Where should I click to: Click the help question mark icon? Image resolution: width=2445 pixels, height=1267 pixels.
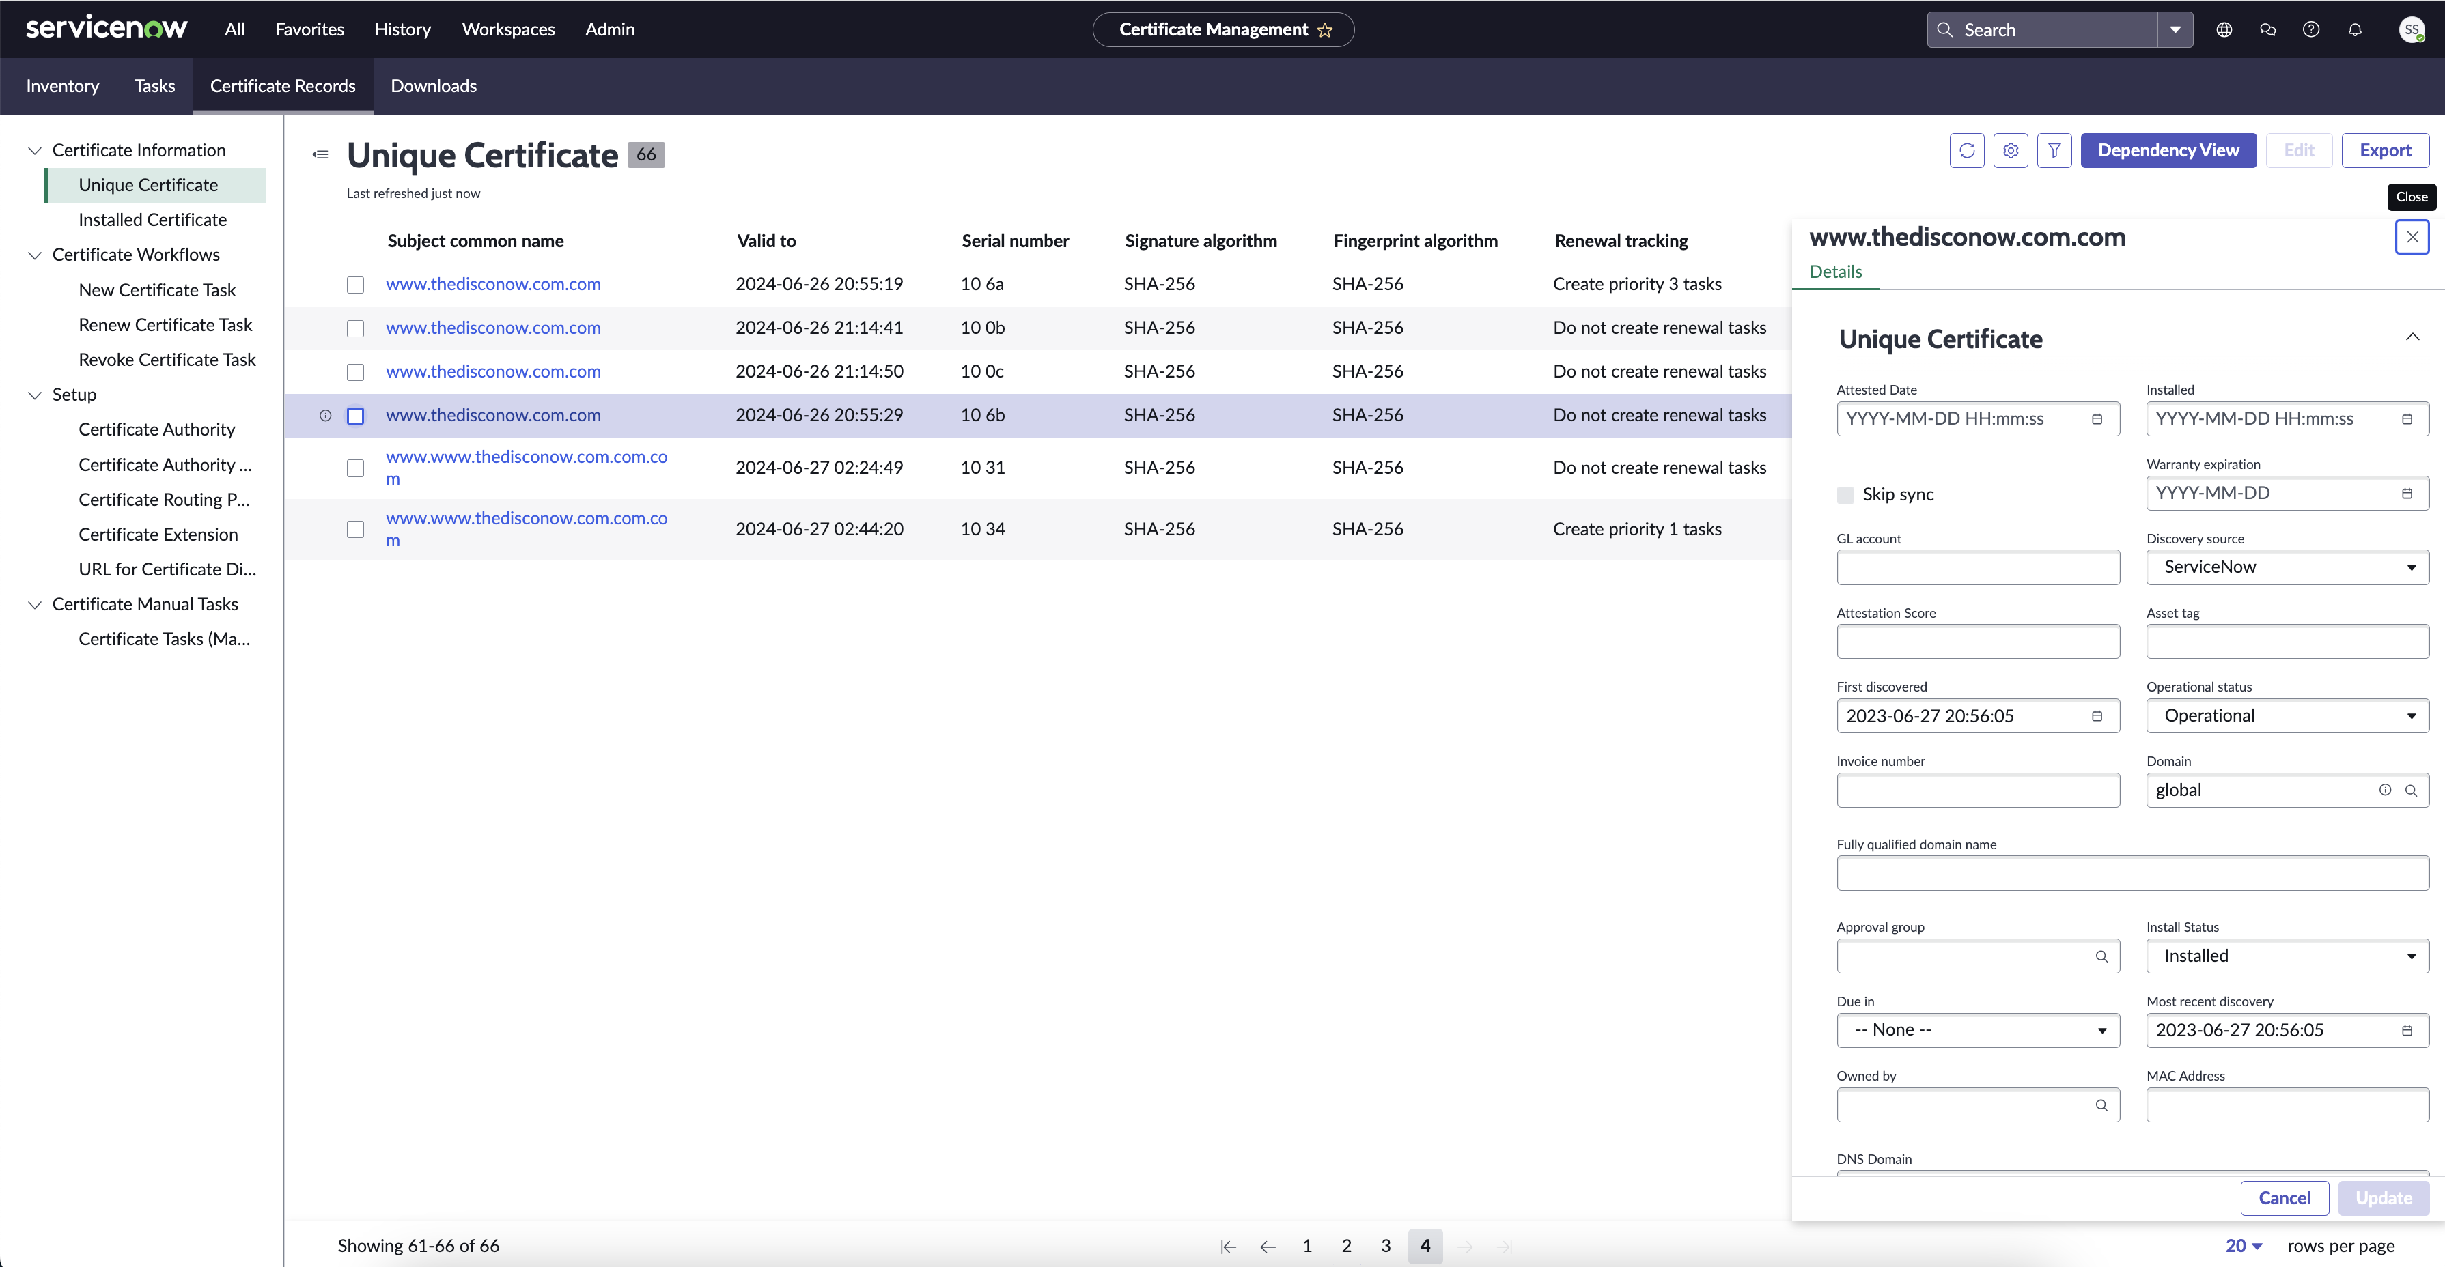pos(2311,29)
